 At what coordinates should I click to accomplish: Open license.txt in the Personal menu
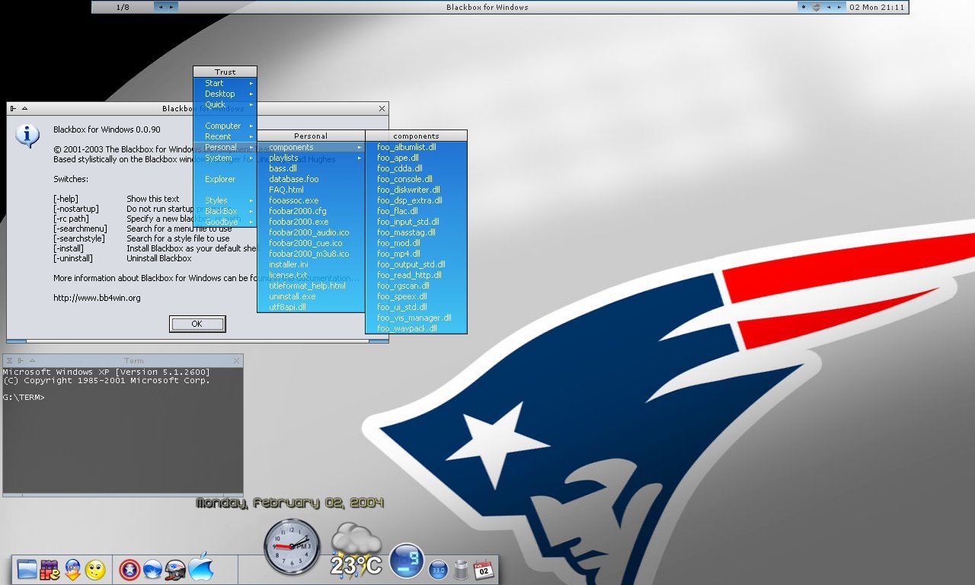311,275
